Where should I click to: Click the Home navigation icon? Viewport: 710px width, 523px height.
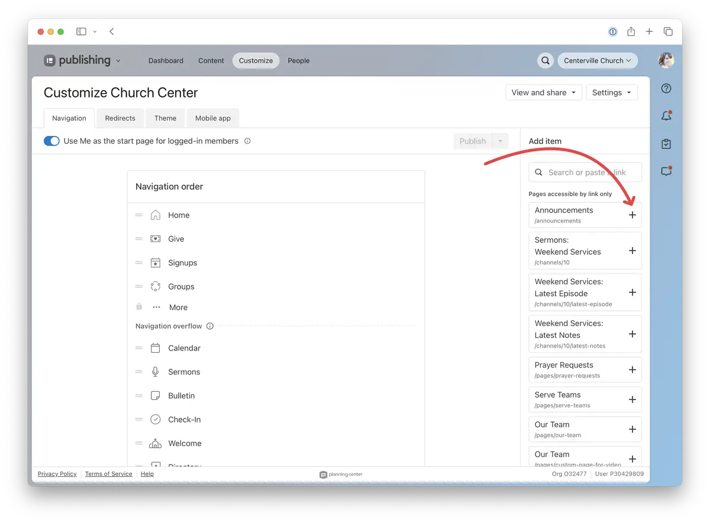[156, 215]
